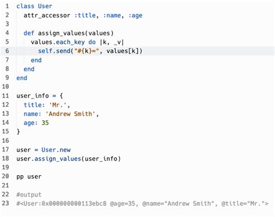Click the number 35 on age line
This screenshot has height=217, width=275.
45,123
